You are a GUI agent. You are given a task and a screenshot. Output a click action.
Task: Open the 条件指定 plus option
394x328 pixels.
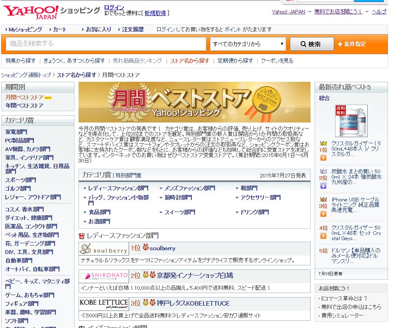(x=351, y=44)
